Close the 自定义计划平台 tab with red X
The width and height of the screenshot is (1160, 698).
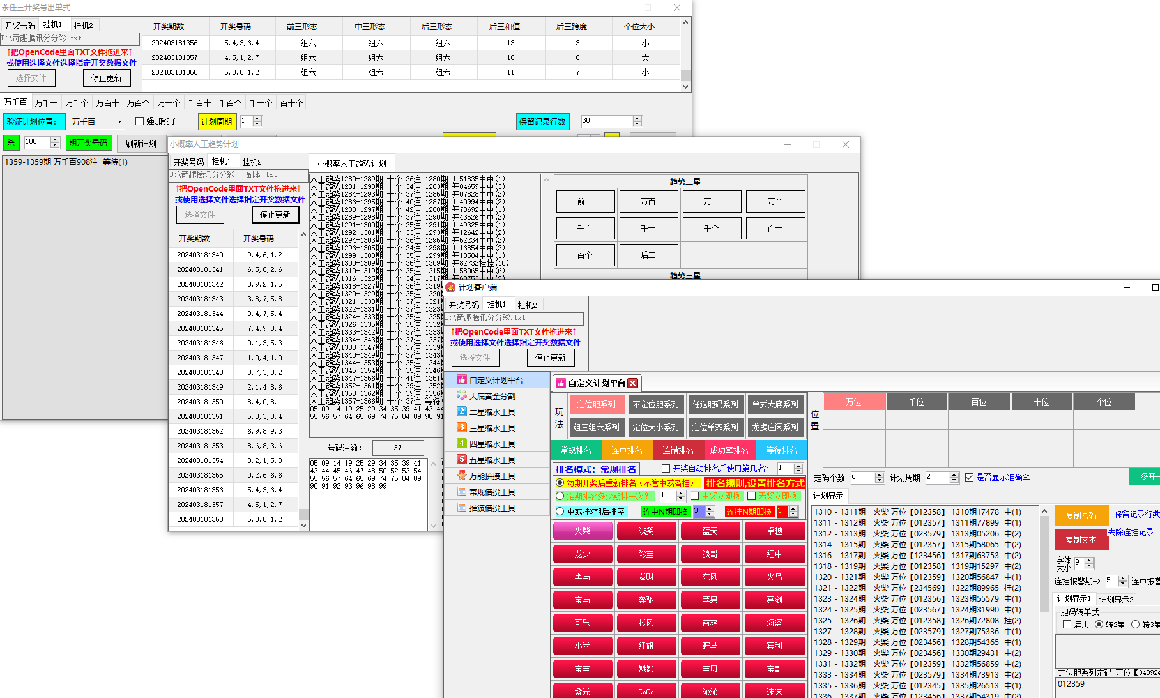(x=632, y=383)
